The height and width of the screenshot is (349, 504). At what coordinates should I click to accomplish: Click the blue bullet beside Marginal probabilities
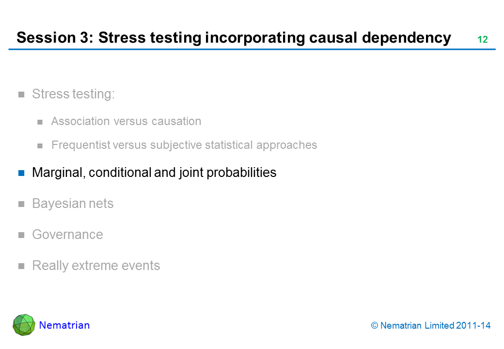(21, 173)
